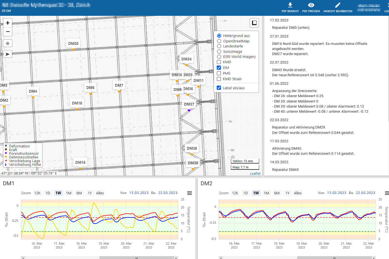The height and width of the screenshot is (259, 389).
Task: Click Ansicht Bearbeiten pencil icon
Action: pos(338,5)
